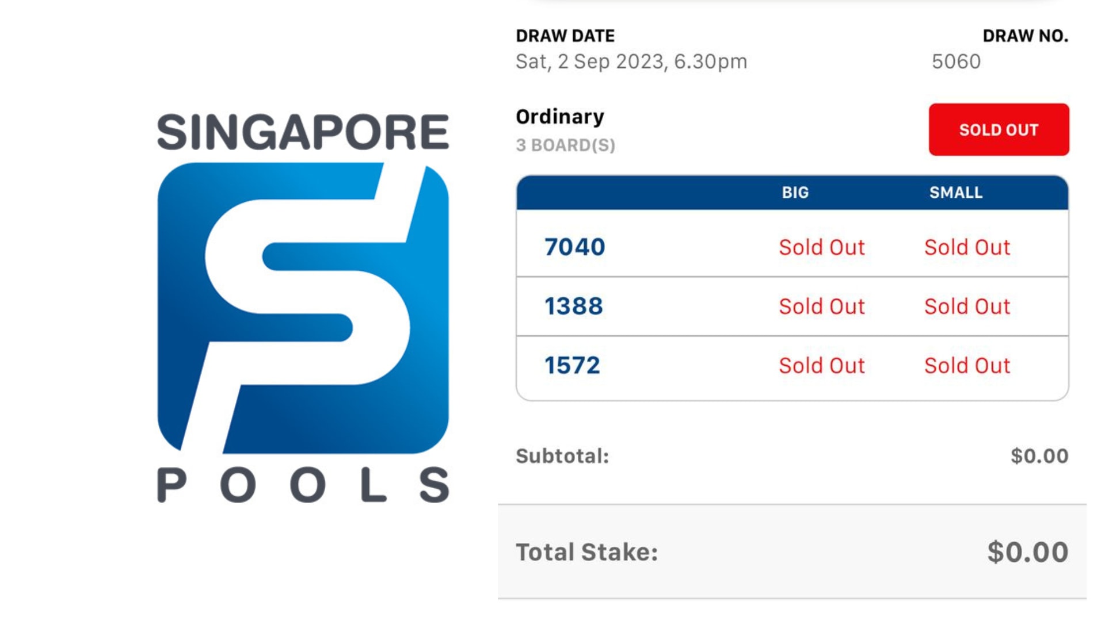Screen dimensions: 1105x621
Task: Click BIG Sold Out for 1388
Action: [822, 306]
